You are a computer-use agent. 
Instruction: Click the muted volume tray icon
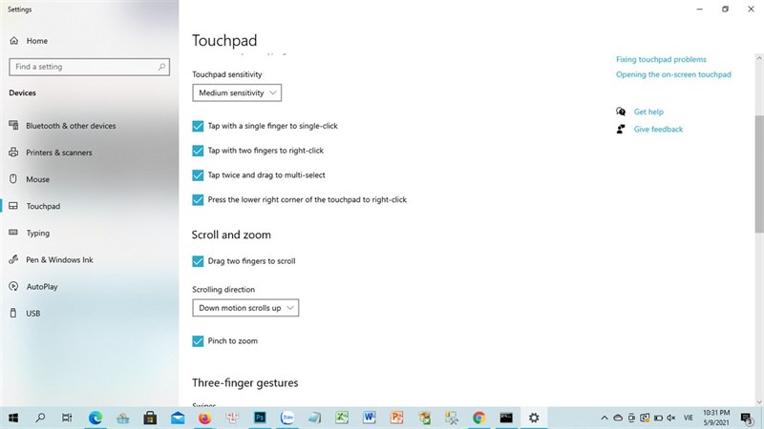pos(671,418)
